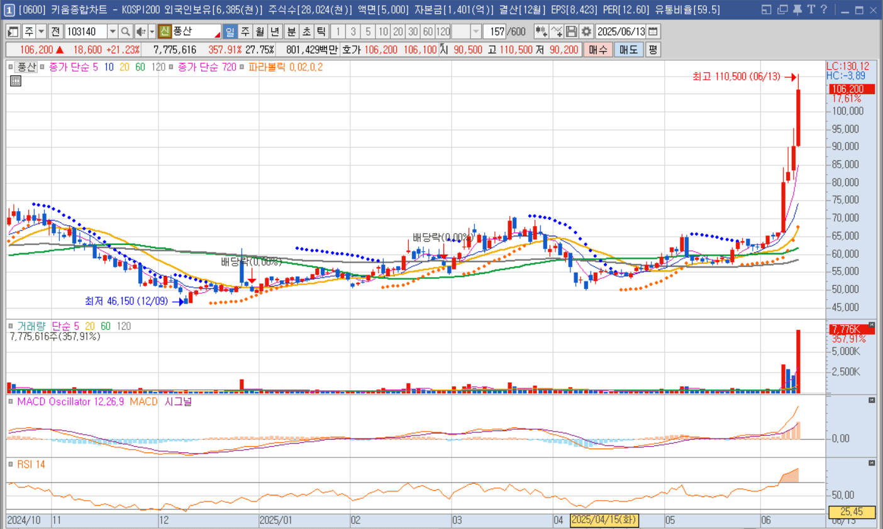Click the 전 button

click(x=55, y=31)
